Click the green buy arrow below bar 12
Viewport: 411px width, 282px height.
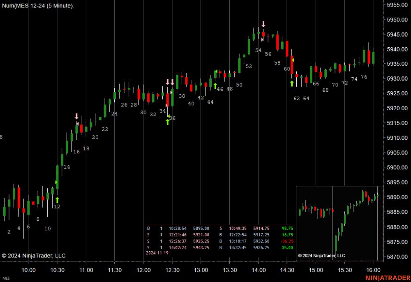click(x=57, y=200)
